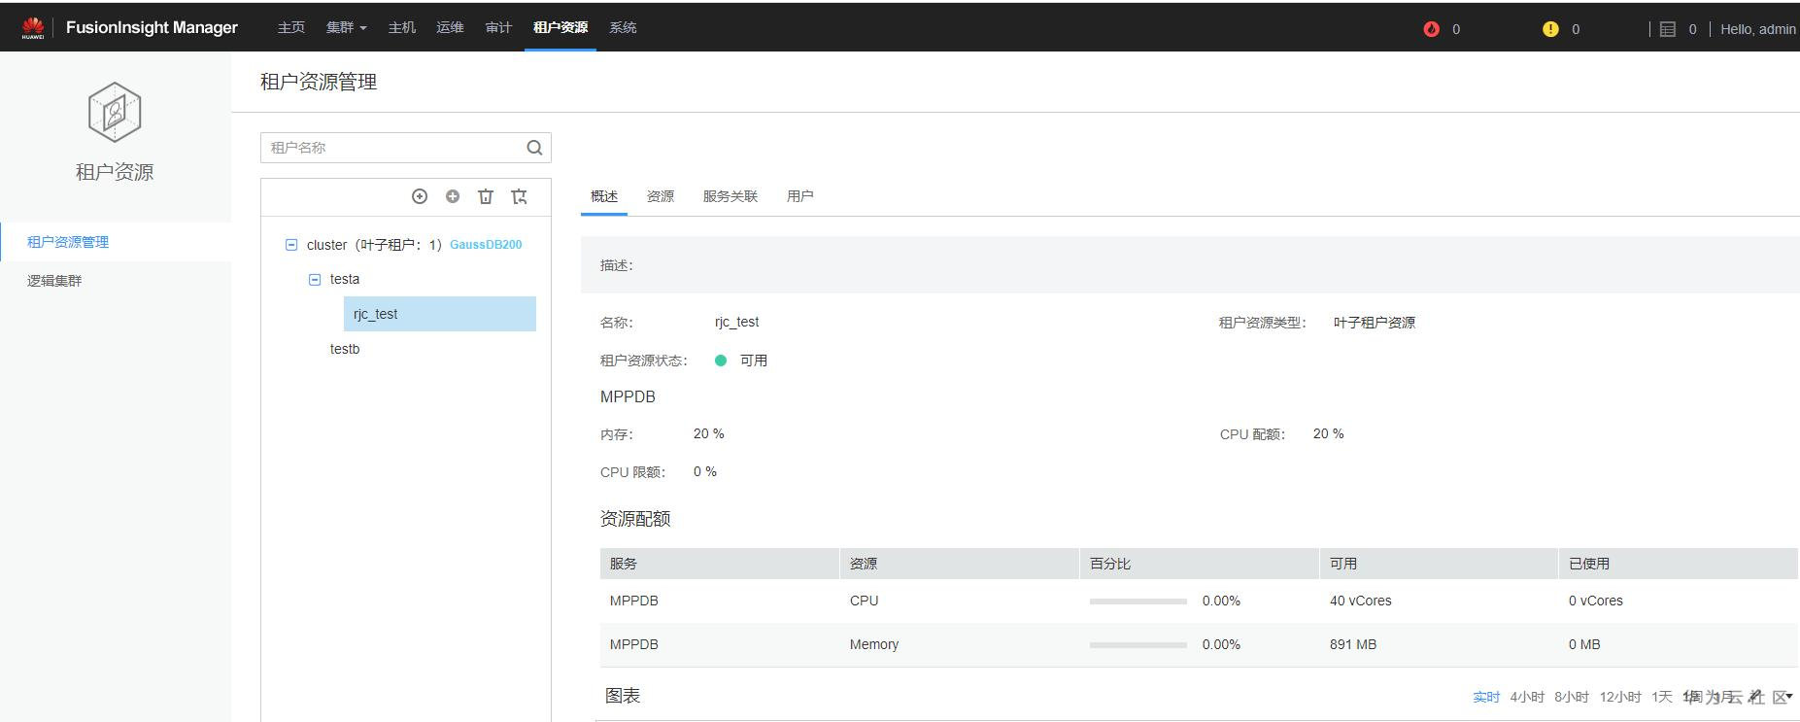This screenshot has width=1800, height=722.
Task: Click the 租户名称 search input field
Action: (x=393, y=148)
